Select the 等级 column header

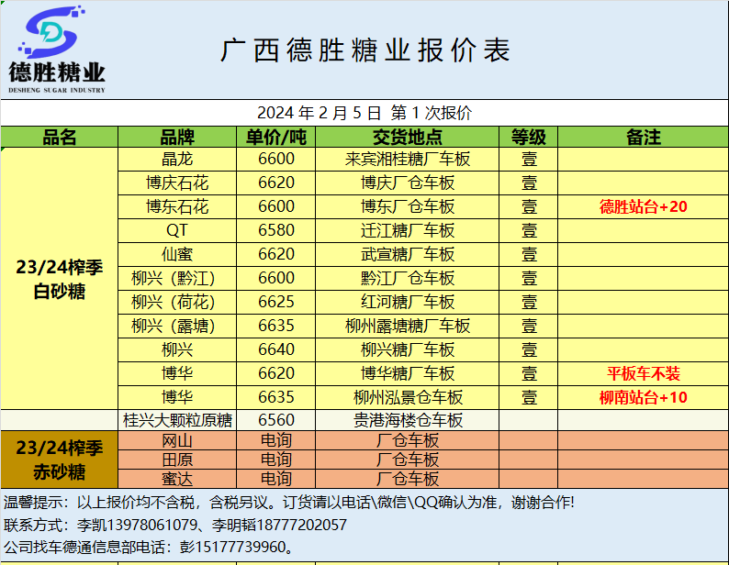pos(529,138)
